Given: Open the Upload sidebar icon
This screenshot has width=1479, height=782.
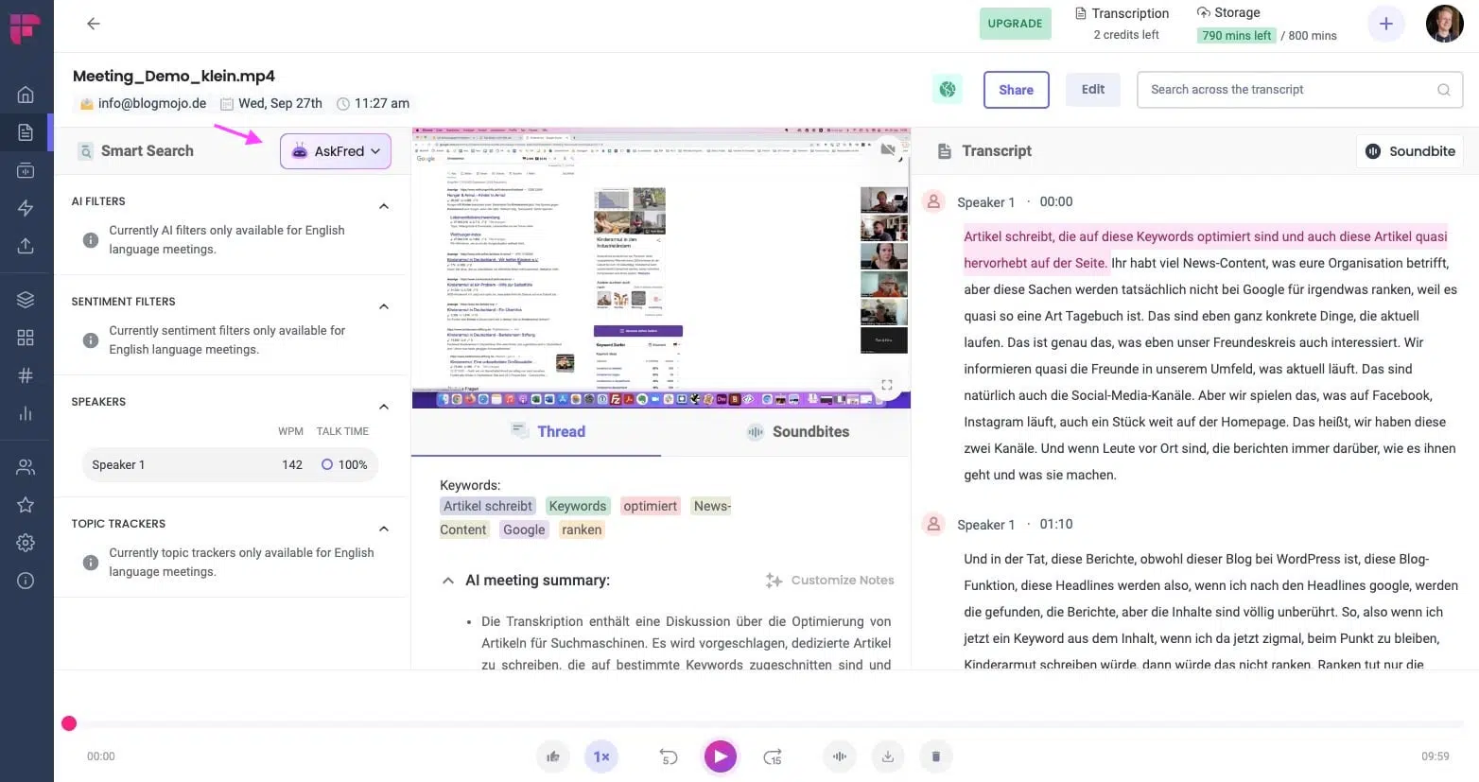Looking at the screenshot, I should [26, 246].
